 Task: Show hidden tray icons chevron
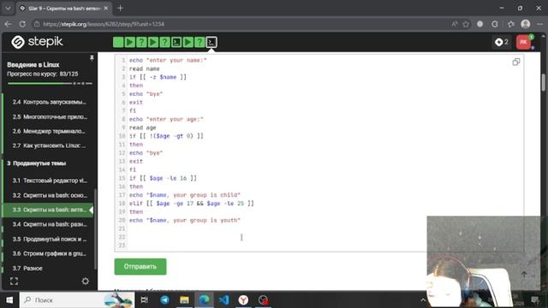pyautogui.click(x=423, y=300)
